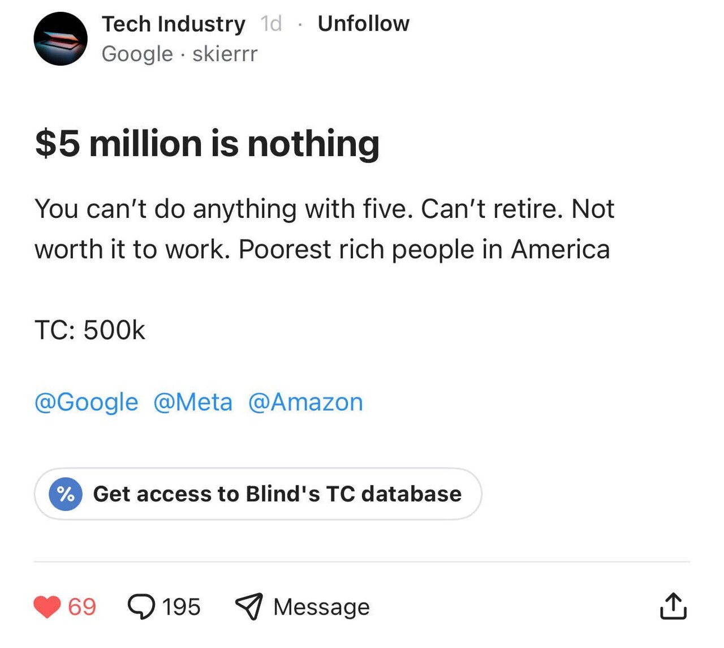
Task: Click the Google employer label under the channel name
Action: (x=137, y=54)
